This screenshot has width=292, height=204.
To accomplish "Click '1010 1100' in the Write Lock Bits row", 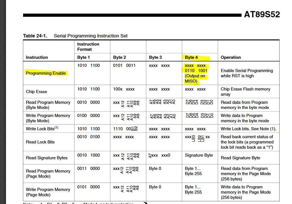I will pyautogui.click(x=89, y=129).
